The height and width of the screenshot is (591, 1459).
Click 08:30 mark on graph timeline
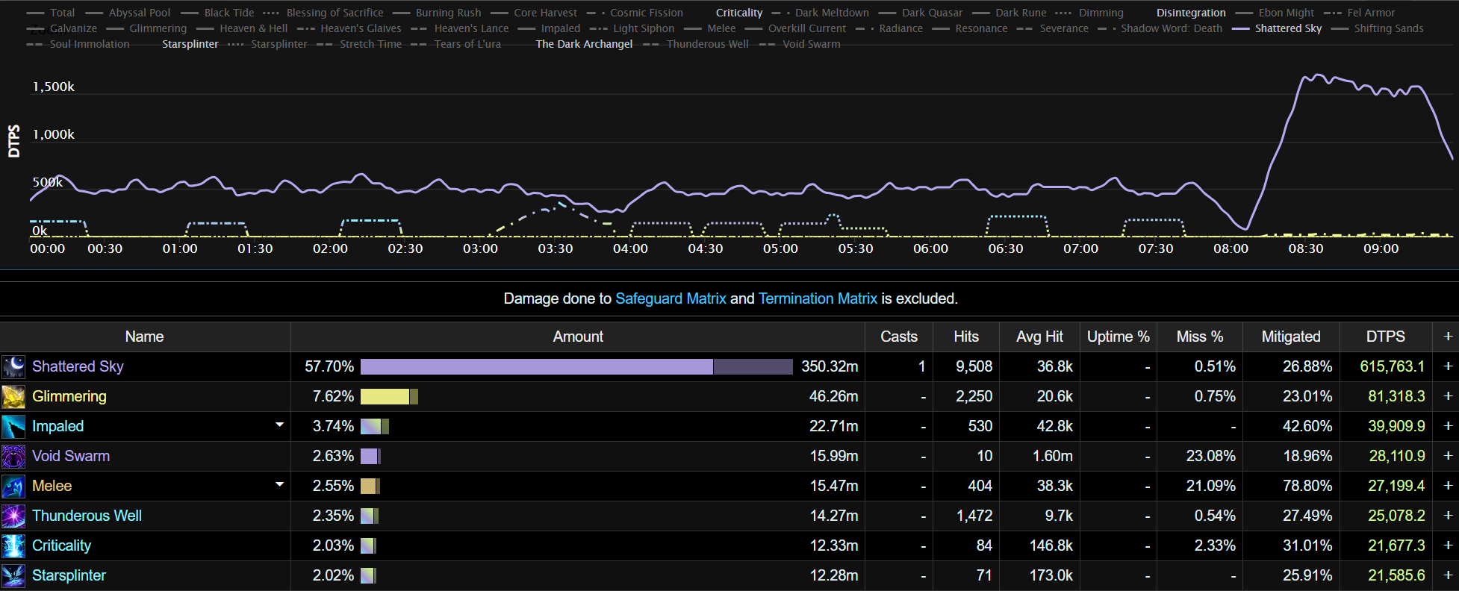(x=1306, y=248)
